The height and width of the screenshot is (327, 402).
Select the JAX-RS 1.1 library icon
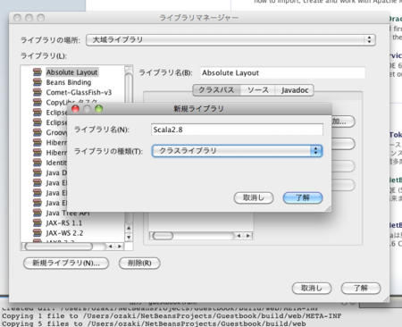[x=38, y=223]
